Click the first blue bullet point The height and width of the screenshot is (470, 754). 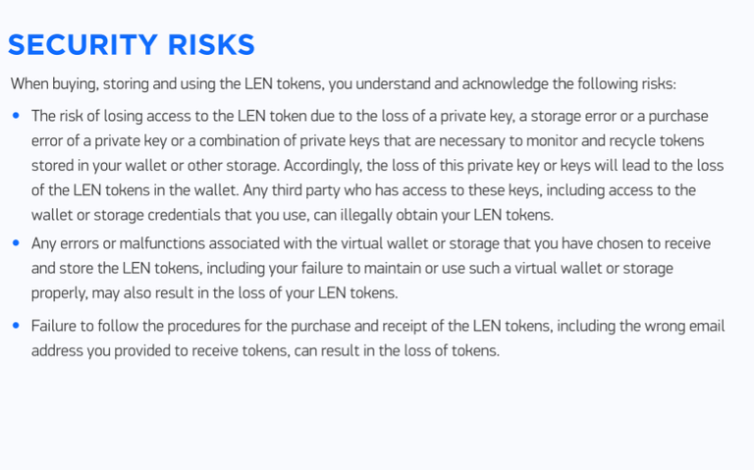(x=16, y=116)
